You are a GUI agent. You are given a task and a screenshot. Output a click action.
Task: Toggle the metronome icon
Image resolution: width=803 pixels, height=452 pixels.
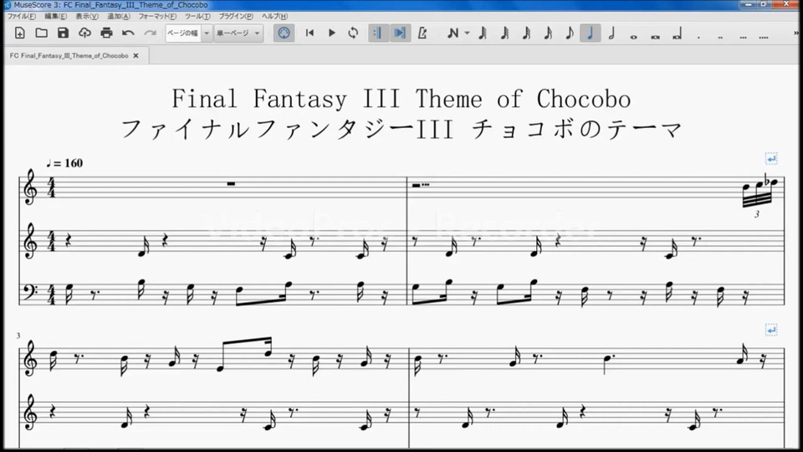point(422,33)
